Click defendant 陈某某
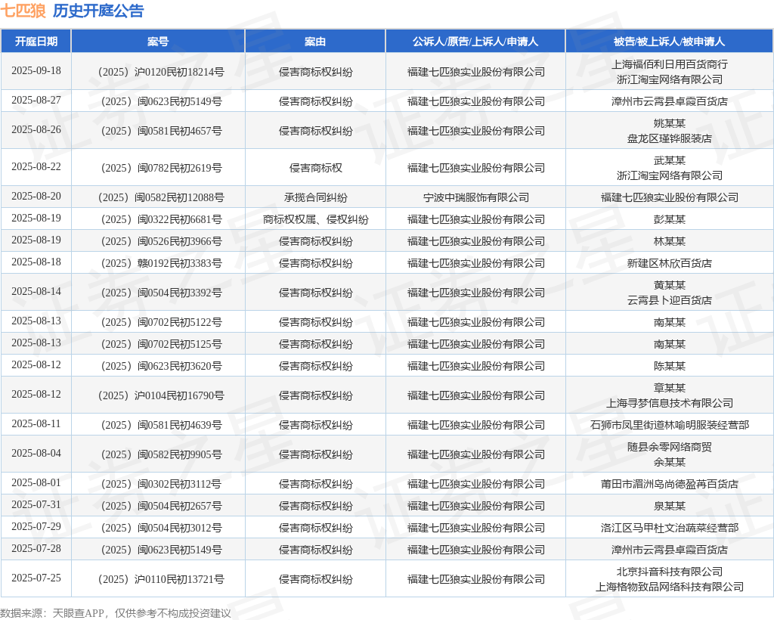 [x=670, y=366]
